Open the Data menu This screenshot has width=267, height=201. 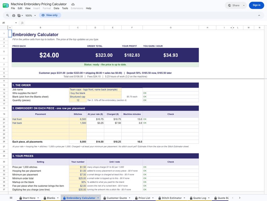pyautogui.click(x=56, y=8)
